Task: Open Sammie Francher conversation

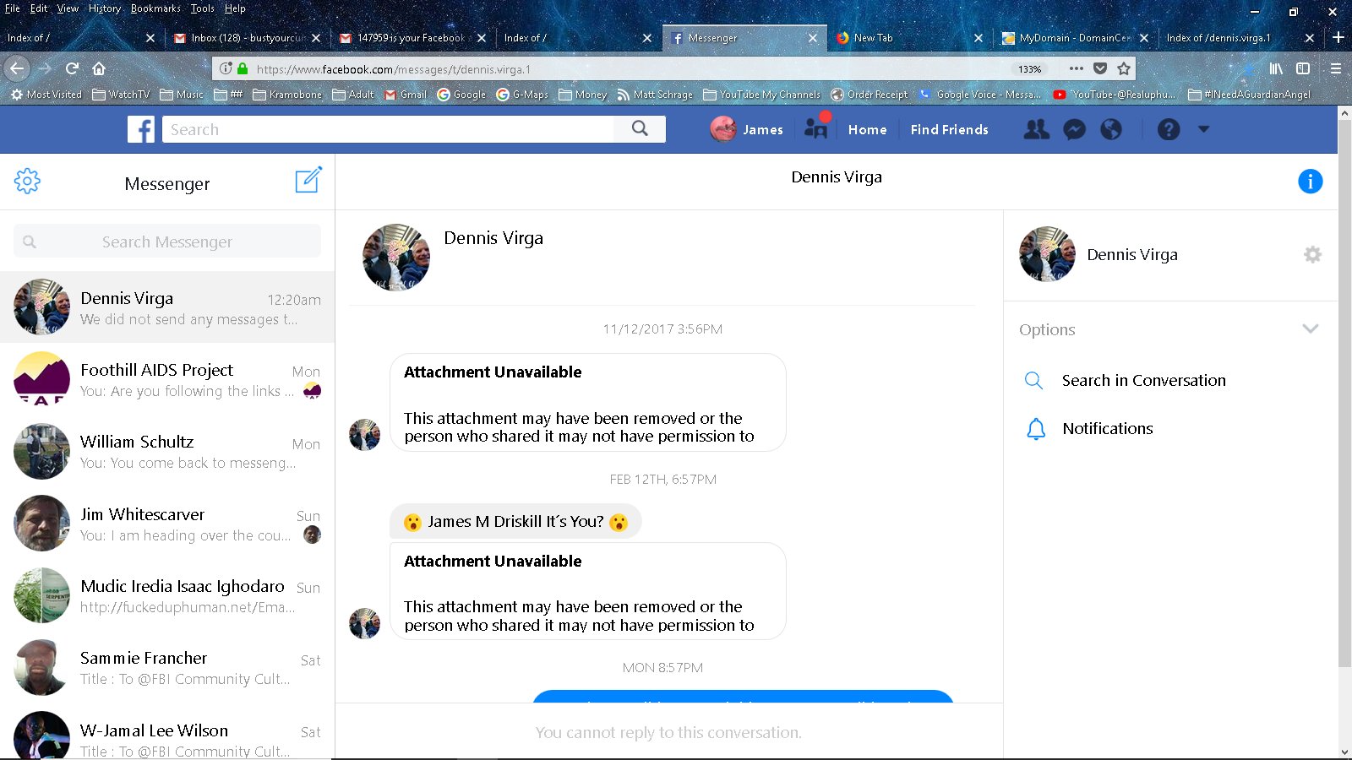Action: tap(167, 668)
